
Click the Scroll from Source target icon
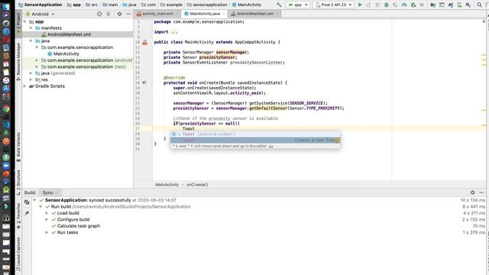(99, 14)
